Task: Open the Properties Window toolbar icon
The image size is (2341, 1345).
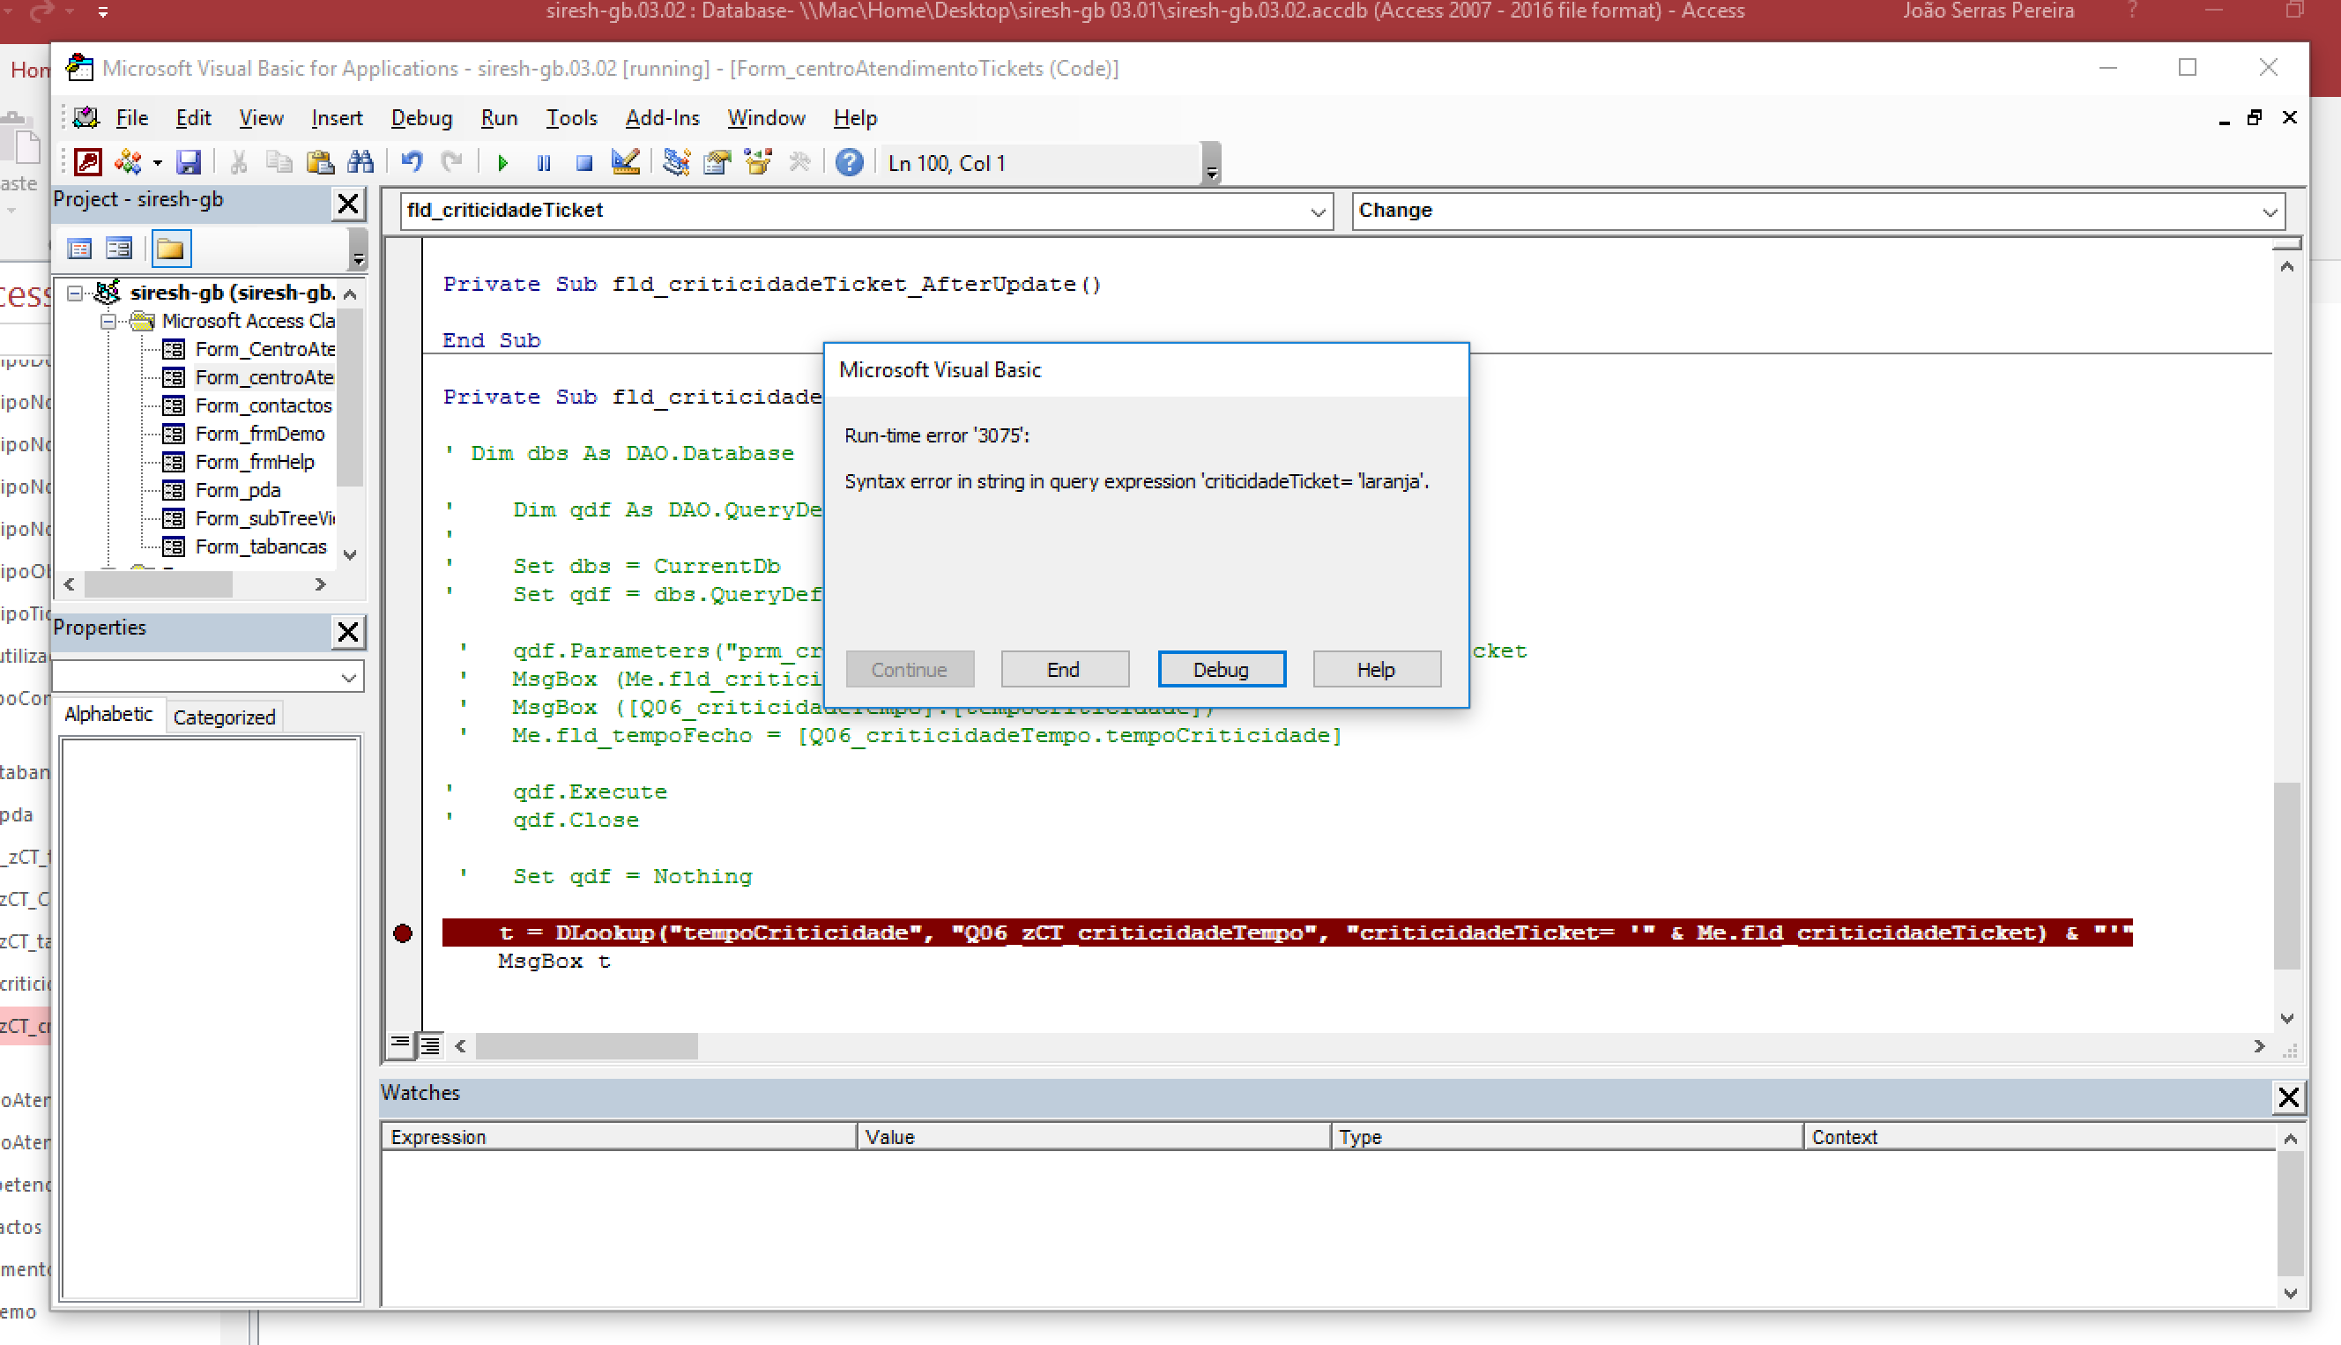Action: pyautogui.click(x=717, y=162)
